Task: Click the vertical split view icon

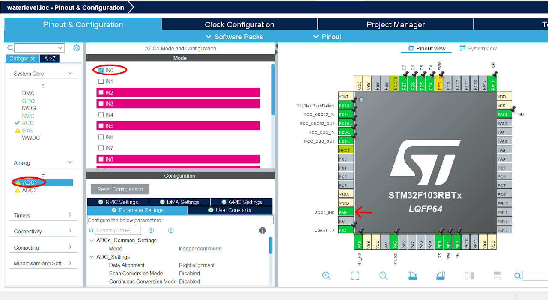Action: (469, 276)
